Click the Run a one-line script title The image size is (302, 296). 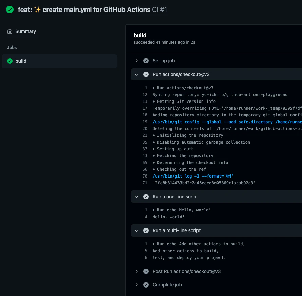[x=175, y=197]
